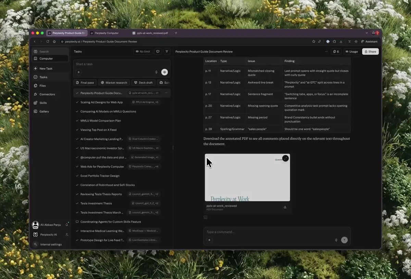Expand the PDF preview to fullscreen
This screenshot has width=411, height=279.
tap(285, 158)
